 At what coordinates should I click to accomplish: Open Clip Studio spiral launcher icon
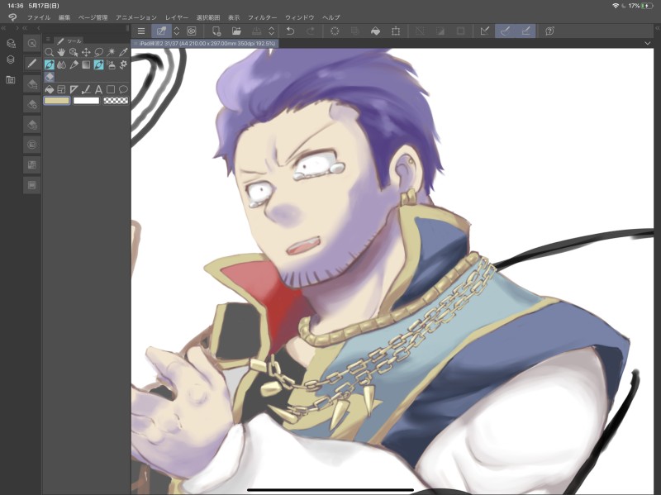click(192, 31)
